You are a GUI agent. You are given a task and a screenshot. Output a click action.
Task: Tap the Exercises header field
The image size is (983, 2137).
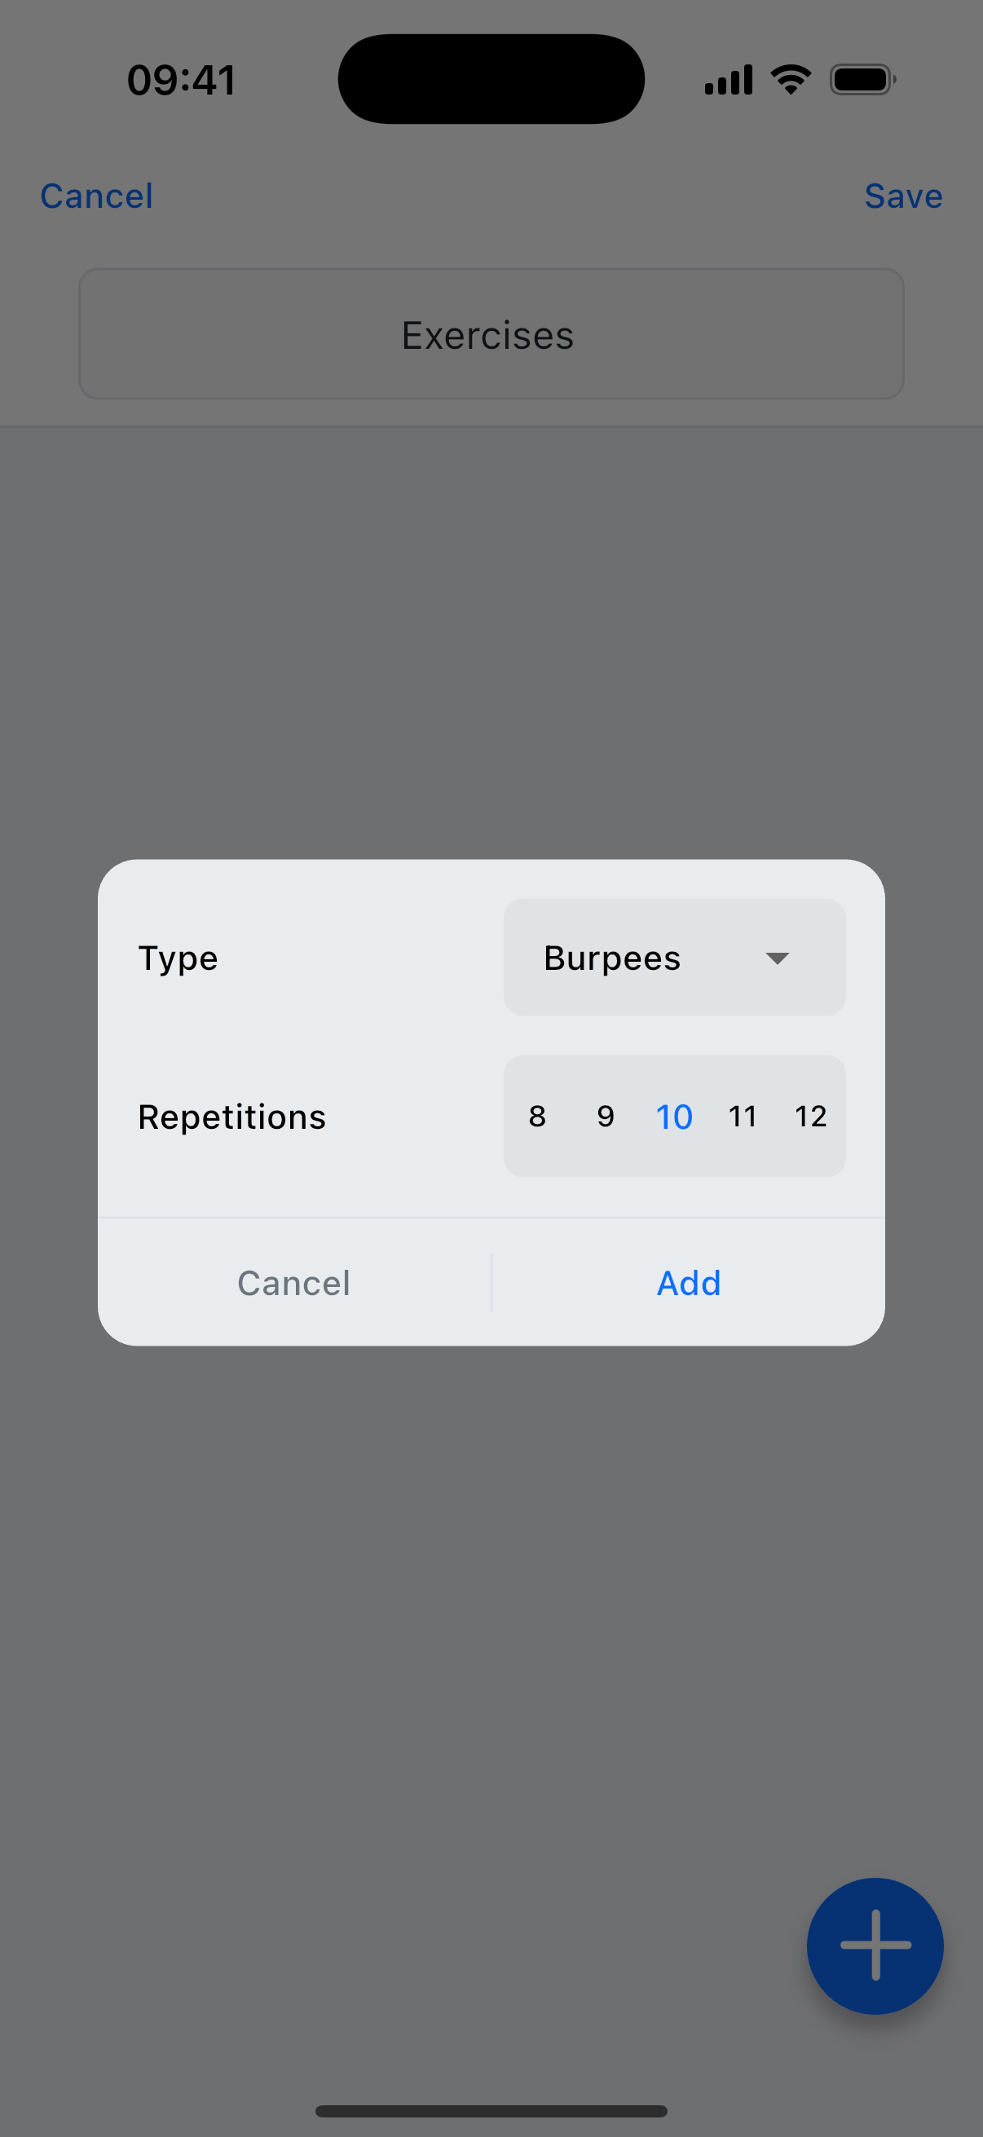pyautogui.click(x=489, y=334)
